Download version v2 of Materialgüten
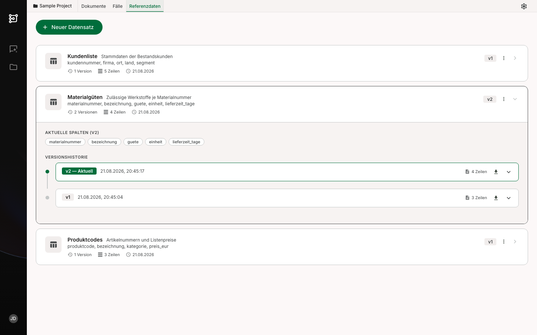Screen dimensions: 537x335 click(x=496, y=172)
